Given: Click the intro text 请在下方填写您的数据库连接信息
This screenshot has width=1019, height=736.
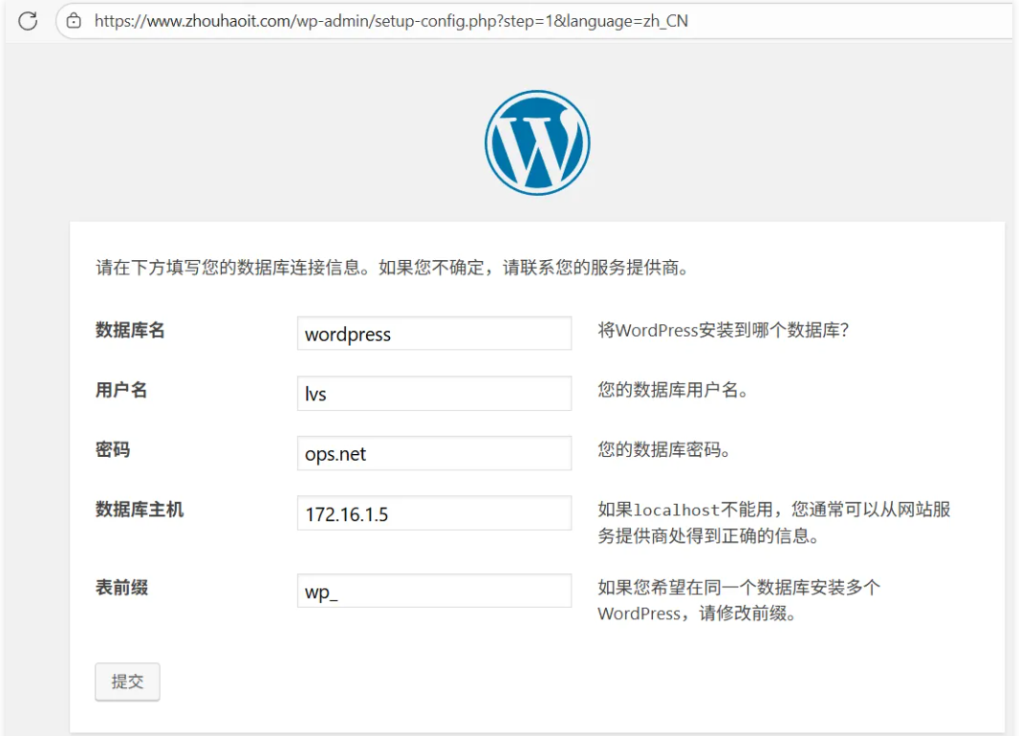Looking at the screenshot, I should tap(392, 268).
